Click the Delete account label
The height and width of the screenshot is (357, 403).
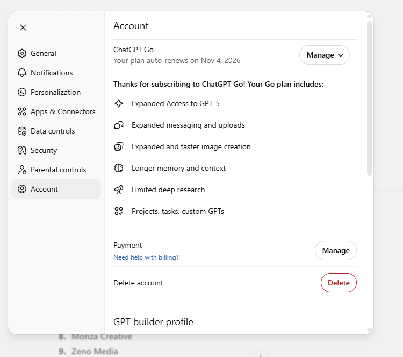click(138, 283)
